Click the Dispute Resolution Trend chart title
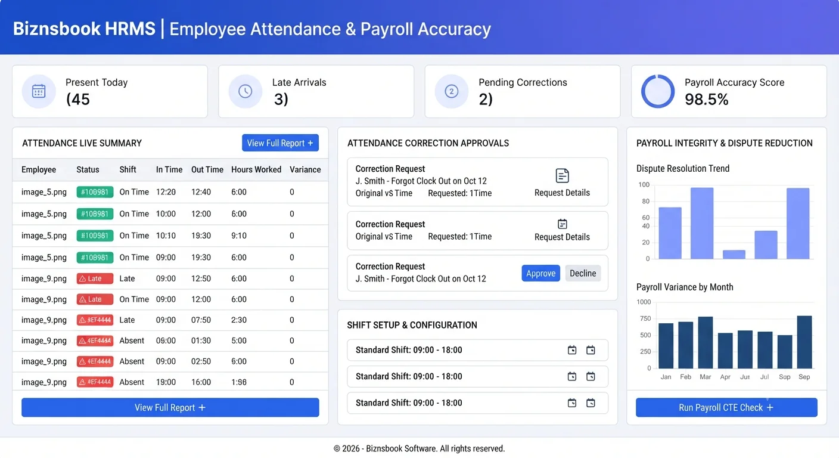This screenshot has height=458, width=839. click(683, 169)
